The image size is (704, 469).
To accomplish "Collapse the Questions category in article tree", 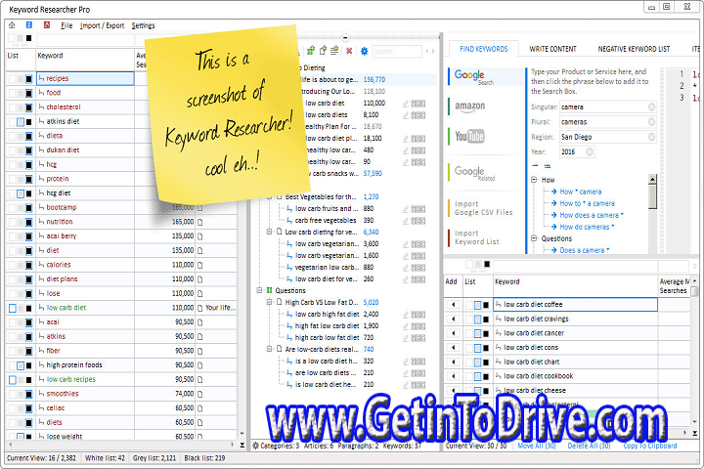I will [x=259, y=290].
